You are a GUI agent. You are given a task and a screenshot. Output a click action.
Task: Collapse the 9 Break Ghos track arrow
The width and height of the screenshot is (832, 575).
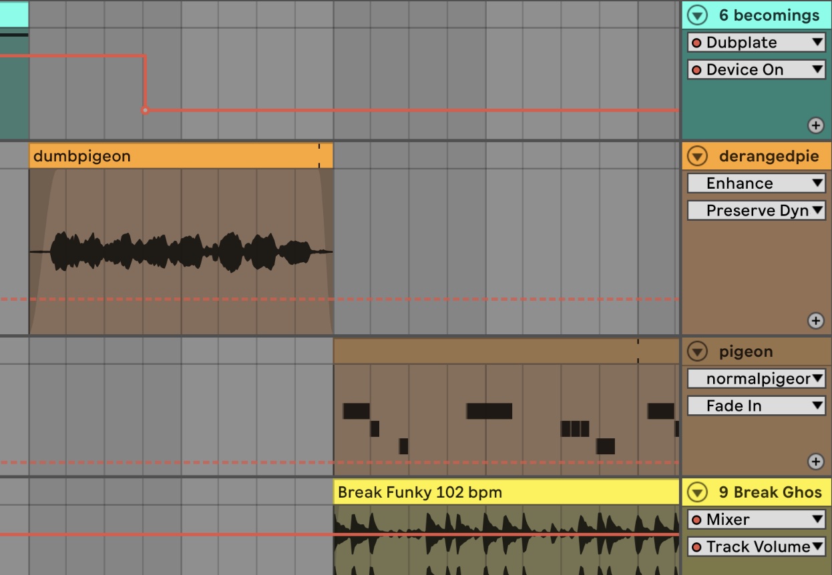[697, 492]
